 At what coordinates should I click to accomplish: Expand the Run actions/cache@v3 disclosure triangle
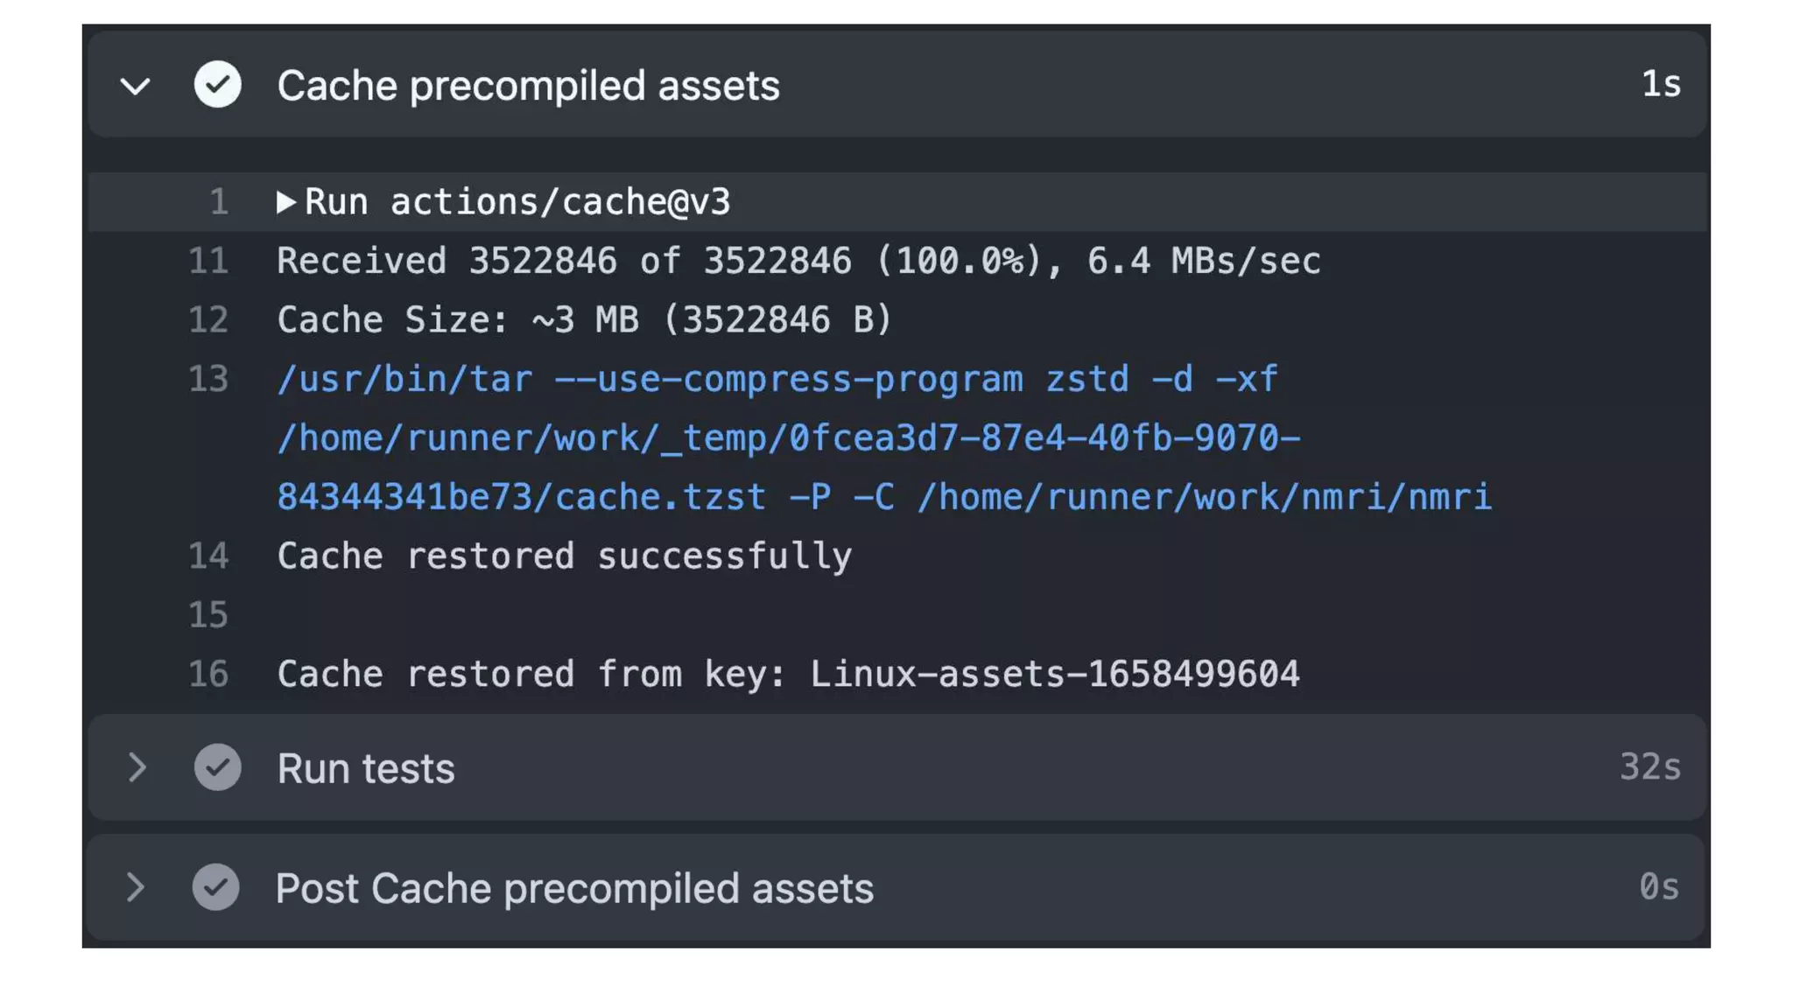(x=285, y=202)
